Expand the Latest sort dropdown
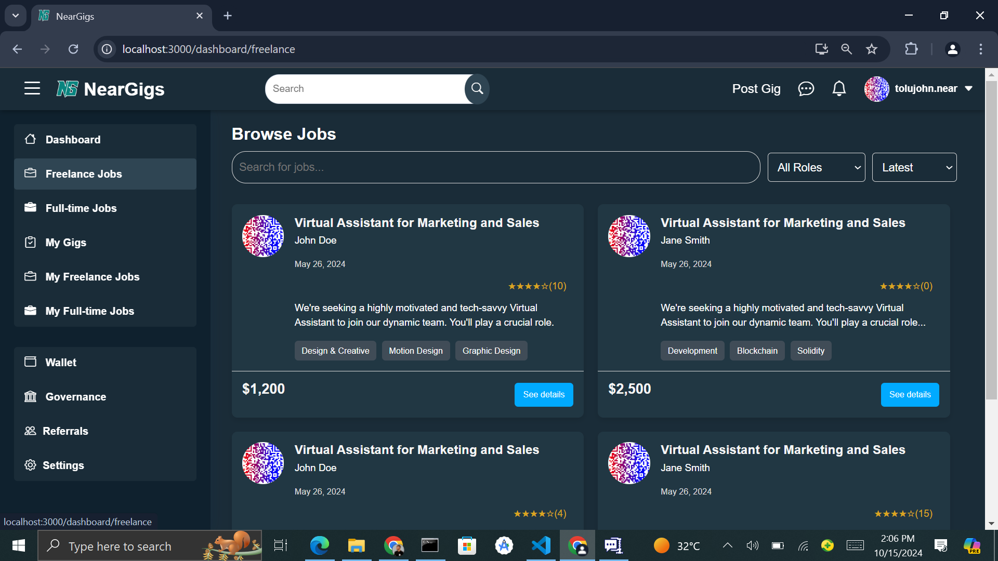The height and width of the screenshot is (561, 998). (x=914, y=167)
